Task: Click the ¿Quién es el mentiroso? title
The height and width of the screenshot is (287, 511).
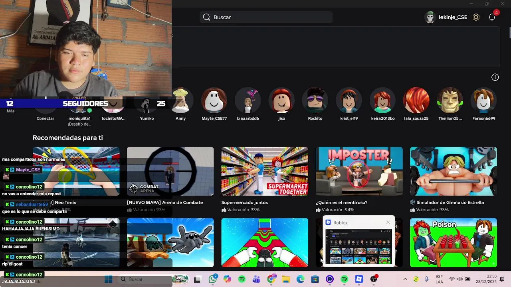Action: [341, 202]
